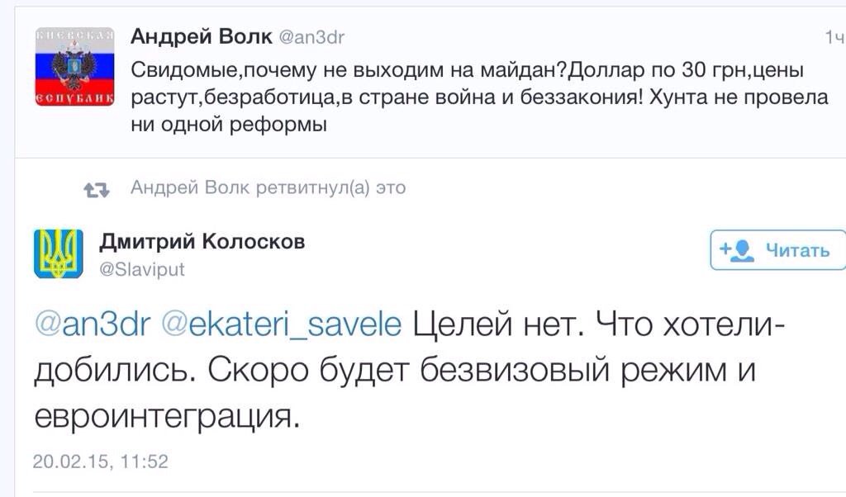Open the @ekateri_savele mention
This screenshot has width=846, height=497.
click(281, 324)
